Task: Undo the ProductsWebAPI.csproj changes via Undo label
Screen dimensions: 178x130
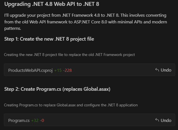Action: [x=166, y=70]
